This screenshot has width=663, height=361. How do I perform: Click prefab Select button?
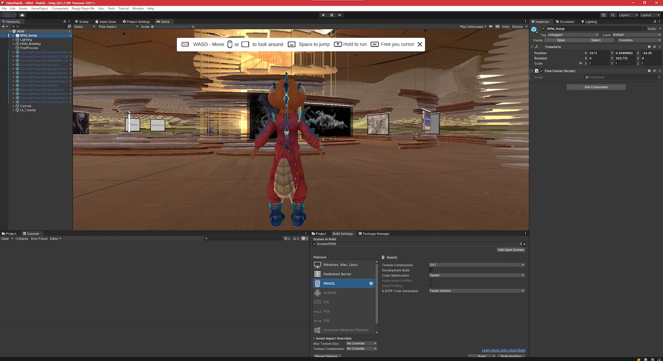point(596,40)
